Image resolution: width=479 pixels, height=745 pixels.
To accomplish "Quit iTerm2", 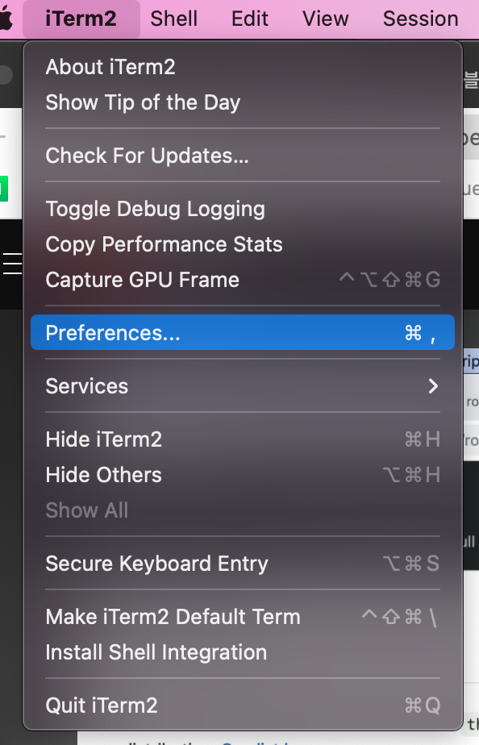I will 101,705.
